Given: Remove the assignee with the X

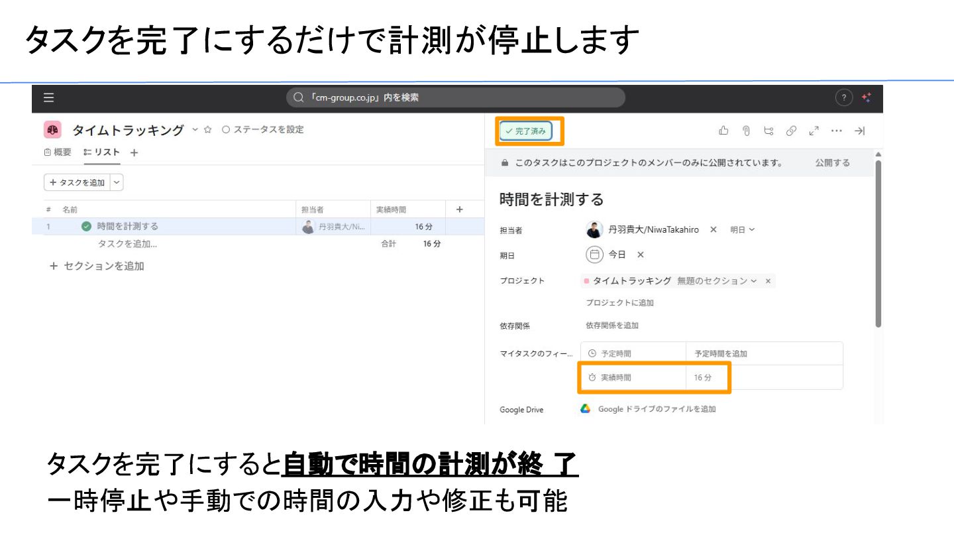Looking at the screenshot, I should click(714, 229).
